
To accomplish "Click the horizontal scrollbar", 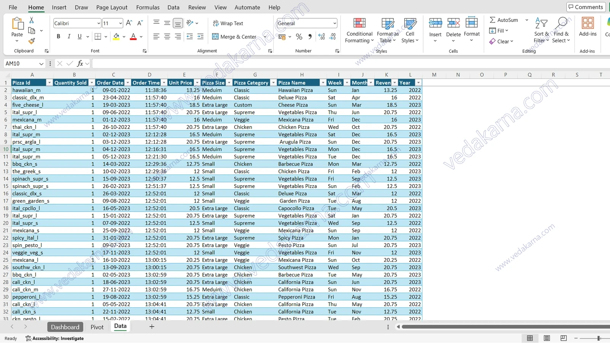I will [506, 327].
